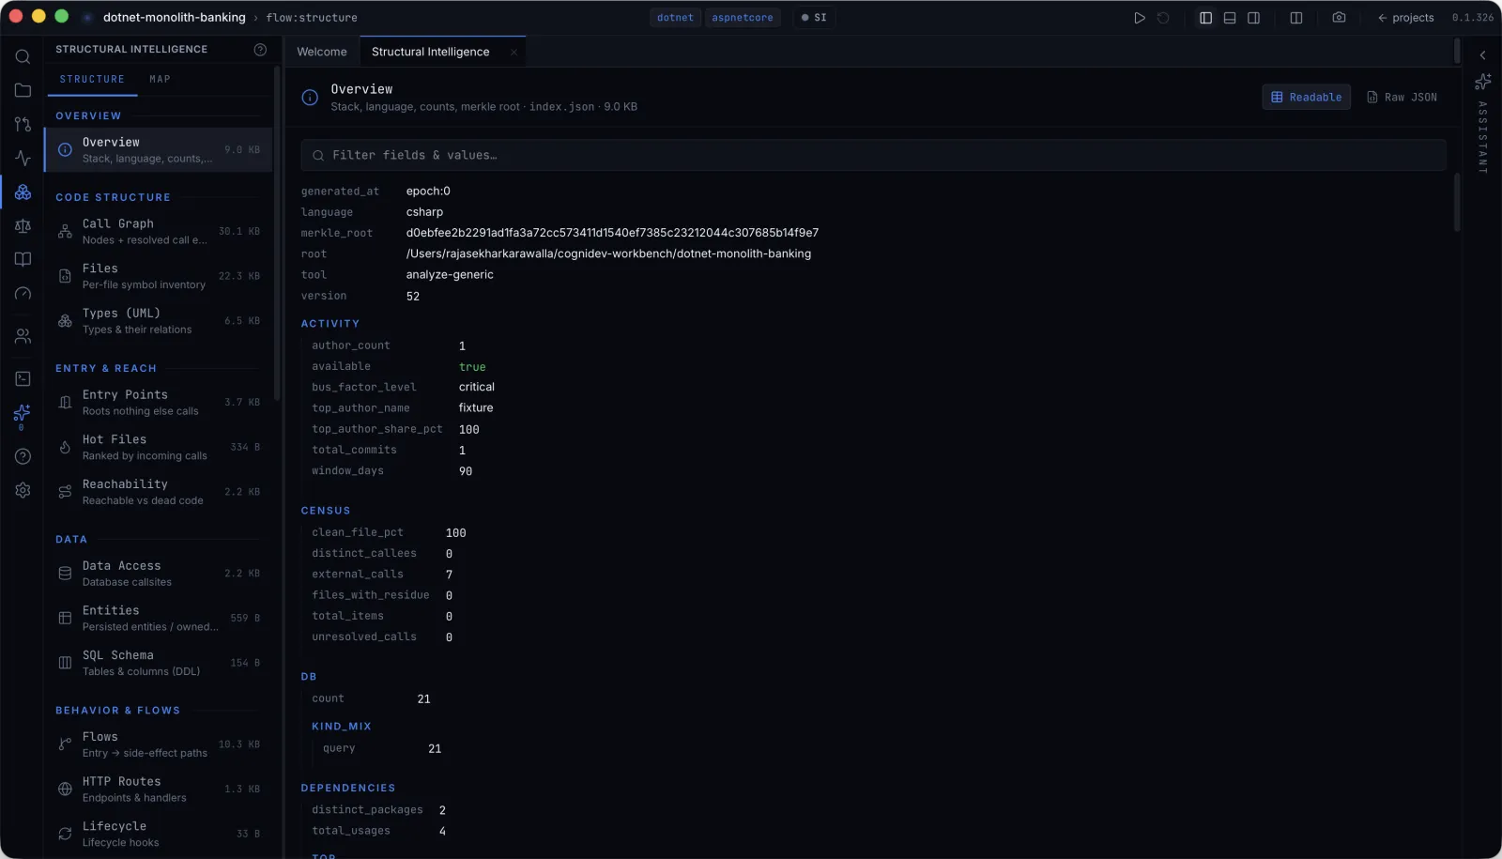Click the help icon beside Structural Intelligence header

(260, 50)
